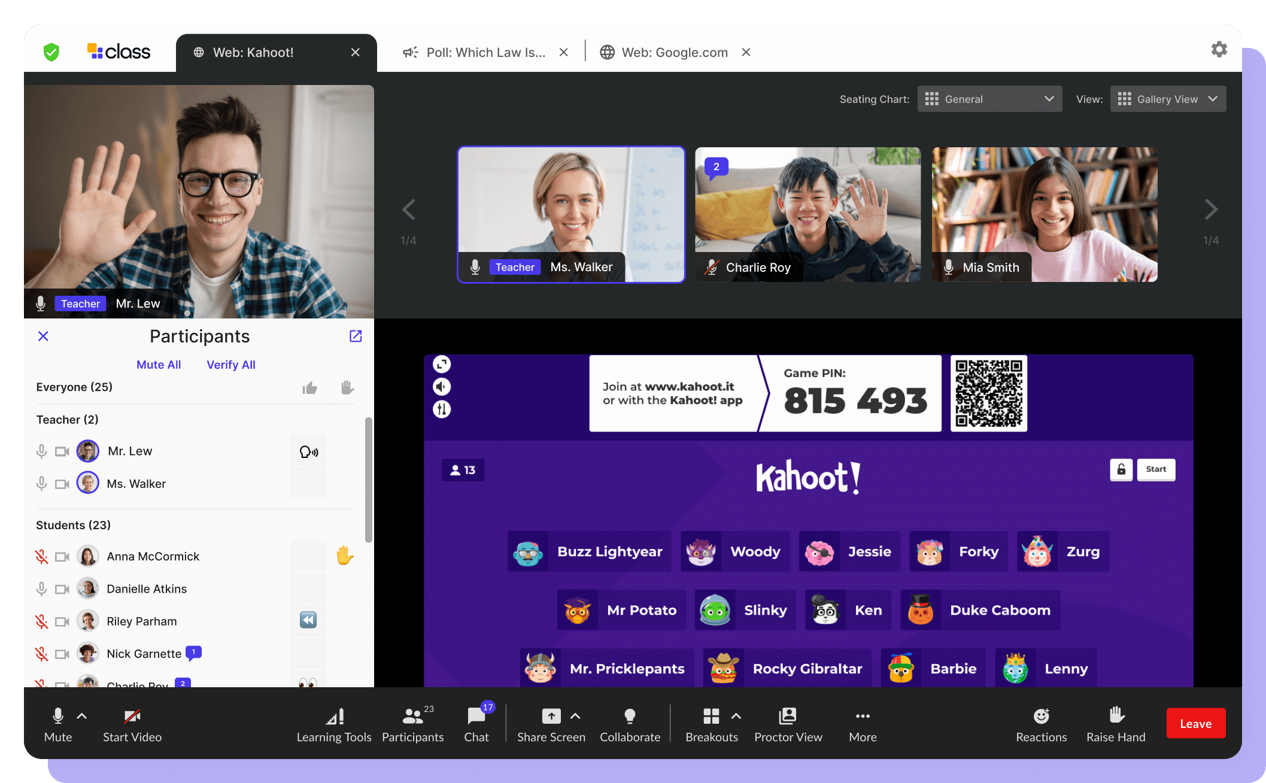Click Start Video in the toolbar
The height and width of the screenshot is (783, 1266).
[x=132, y=724]
